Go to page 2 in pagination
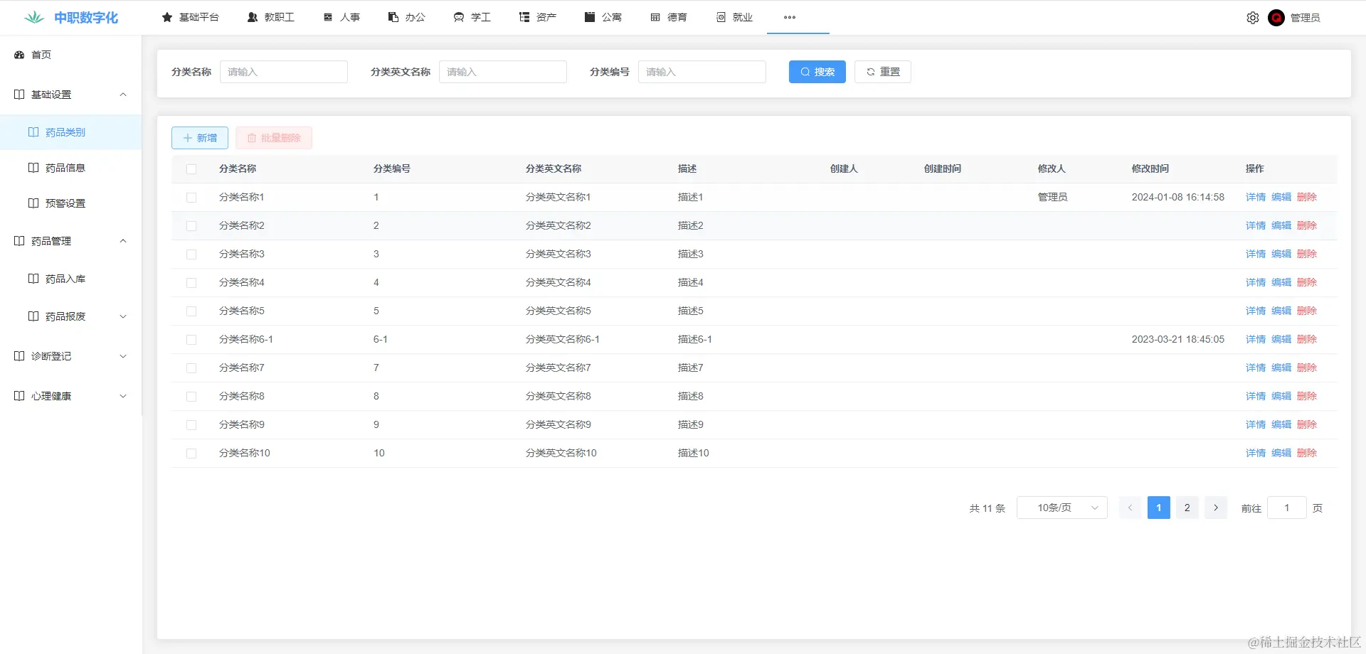The height and width of the screenshot is (654, 1366). [x=1187, y=508]
